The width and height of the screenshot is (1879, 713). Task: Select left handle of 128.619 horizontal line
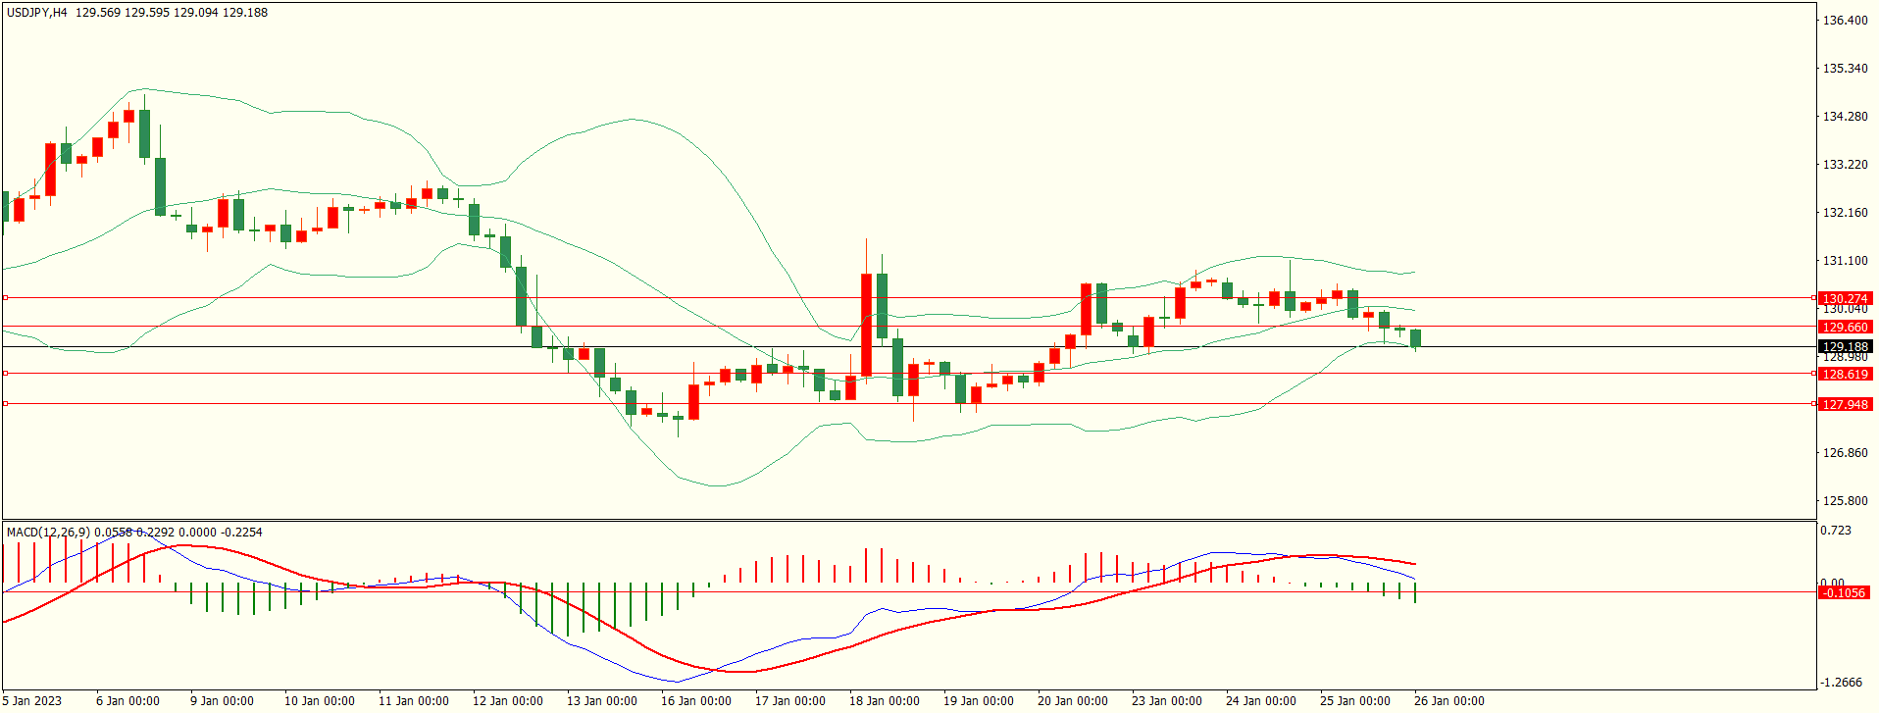coord(5,373)
